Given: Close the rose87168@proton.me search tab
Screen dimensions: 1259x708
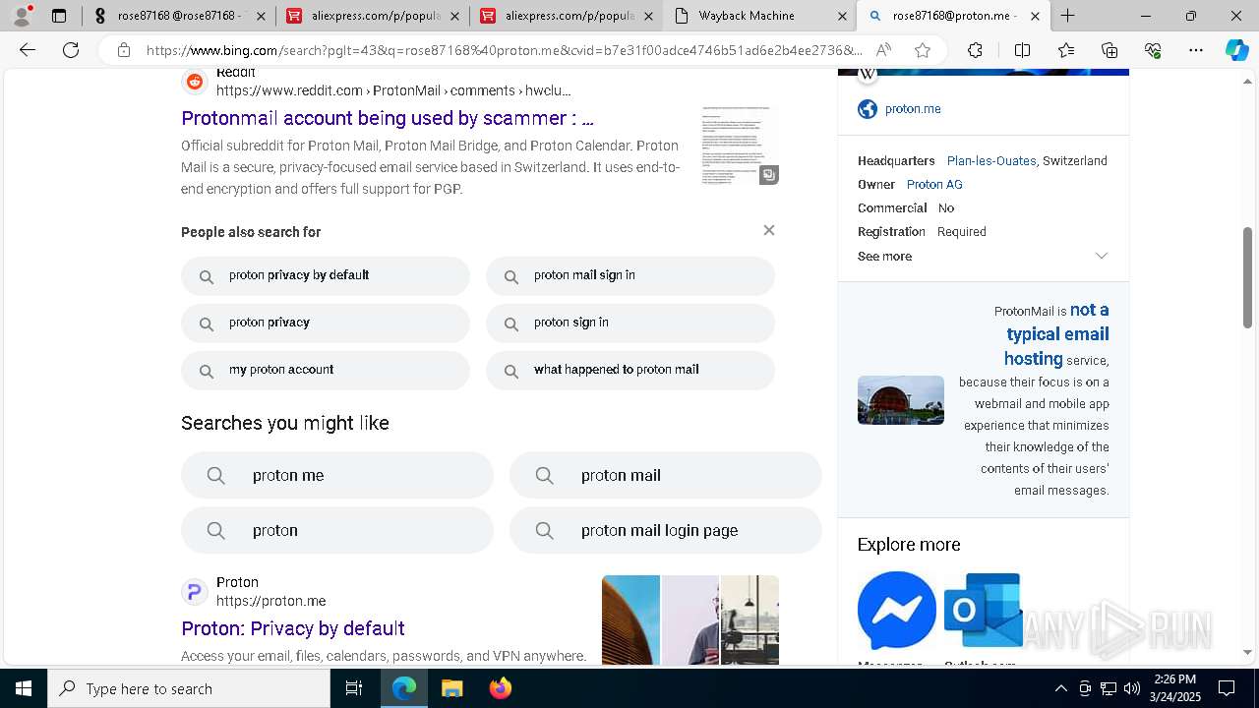Looking at the screenshot, I should coord(1035,16).
